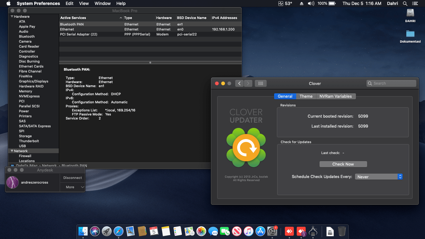Show all preferences grid button in Clover
Viewport: 425px width, 239px height.
click(261, 83)
